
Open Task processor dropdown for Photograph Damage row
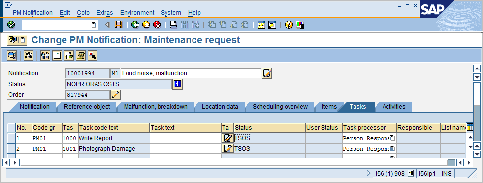(x=392, y=149)
